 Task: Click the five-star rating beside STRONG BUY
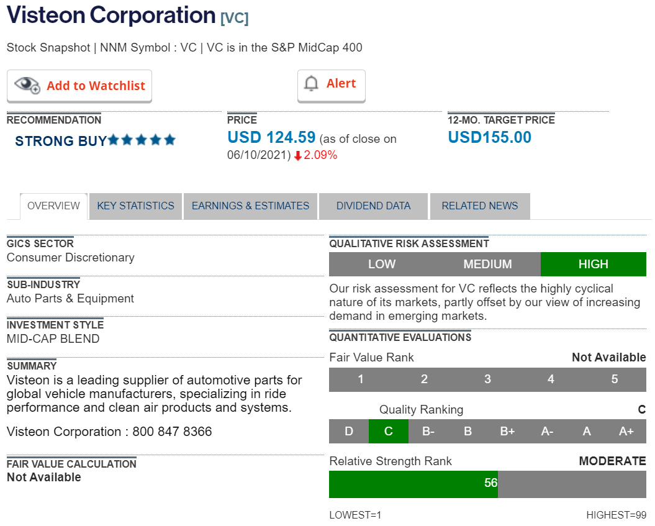[142, 140]
